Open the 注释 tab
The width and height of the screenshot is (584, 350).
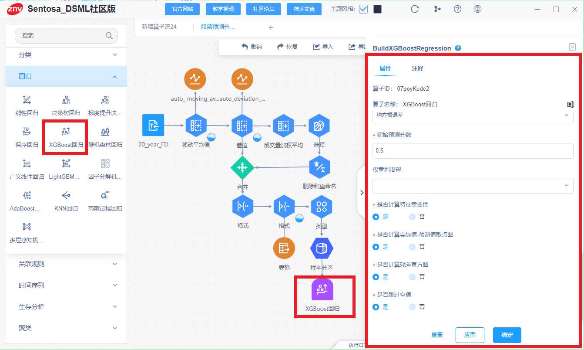(x=418, y=68)
